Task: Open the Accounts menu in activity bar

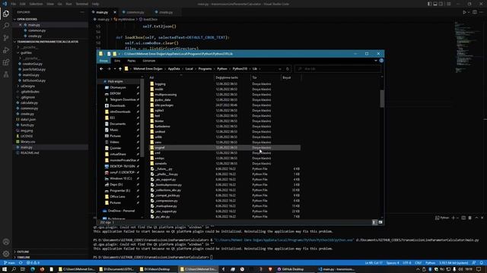Action: click(6, 242)
